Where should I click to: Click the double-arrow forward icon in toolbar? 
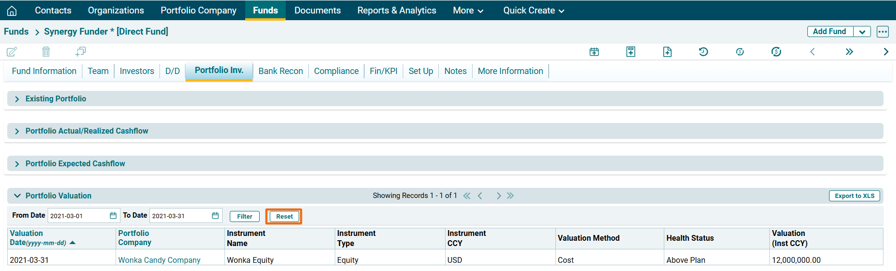coord(849,51)
